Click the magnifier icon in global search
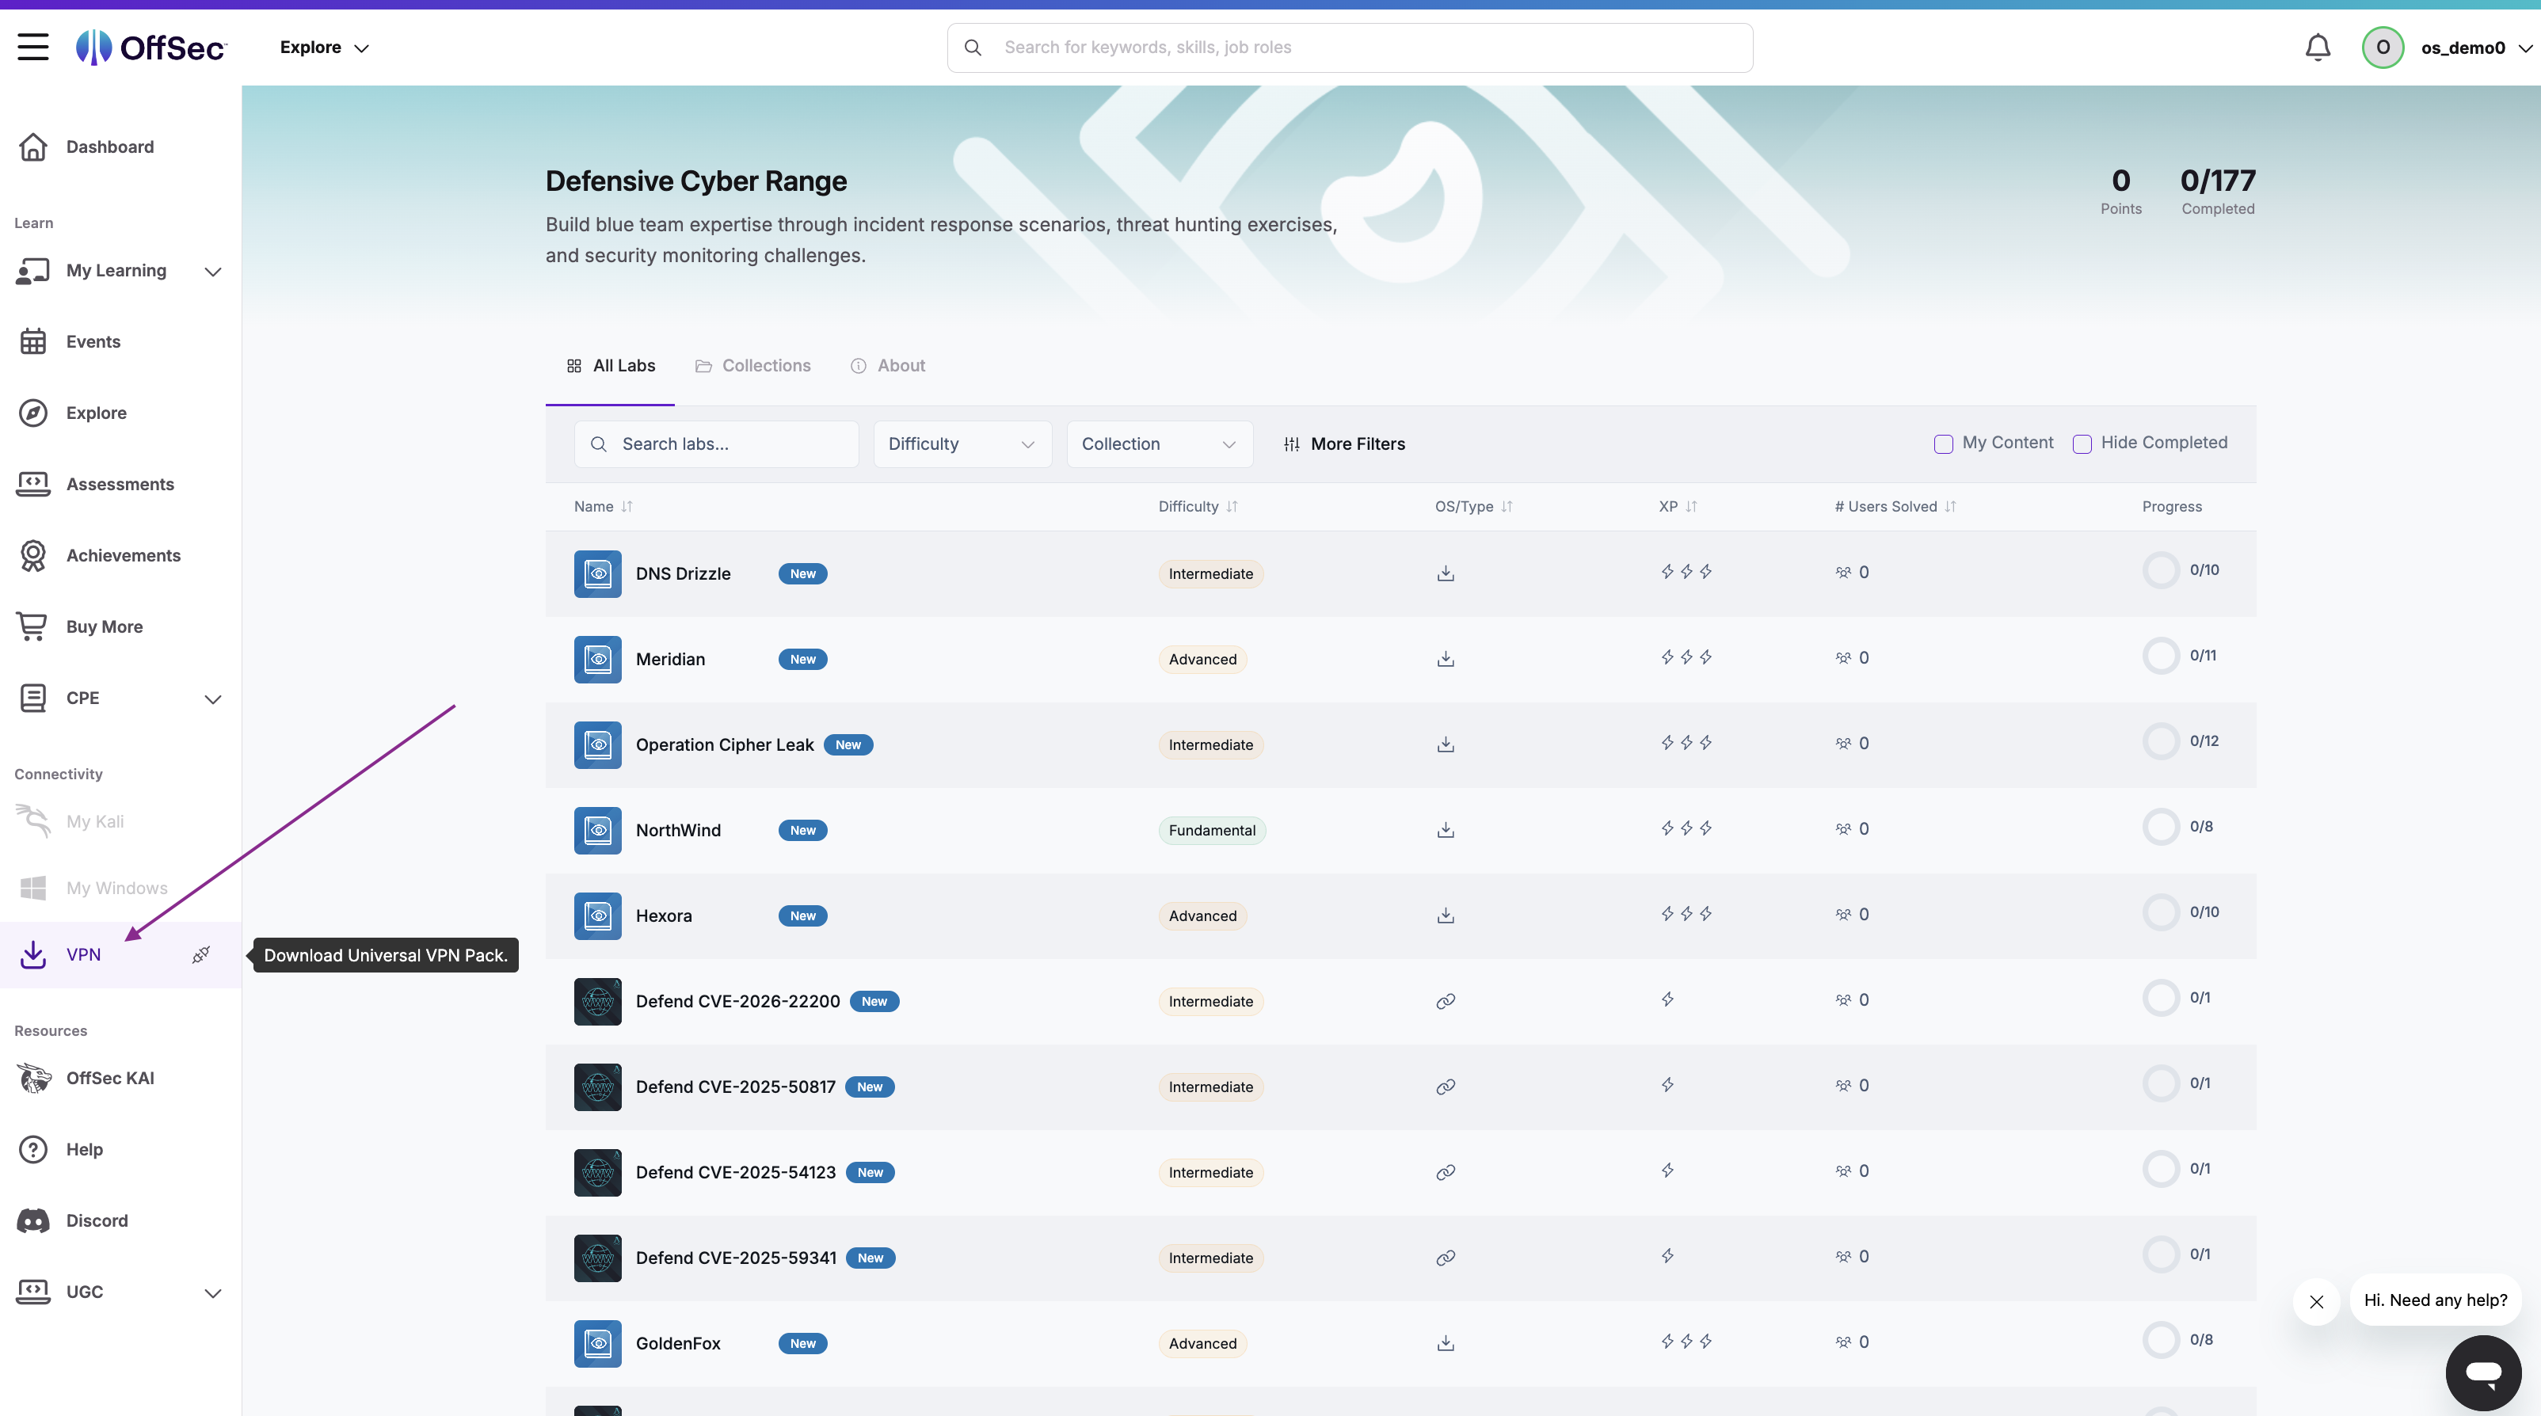Screen dimensions: 2541x1416 [x=973, y=48]
